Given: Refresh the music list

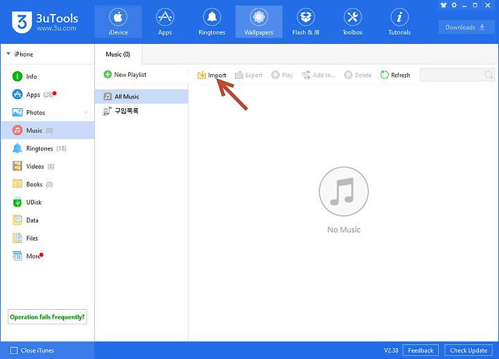Looking at the screenshot, I should pyautogui.click(x=395, y=75).
